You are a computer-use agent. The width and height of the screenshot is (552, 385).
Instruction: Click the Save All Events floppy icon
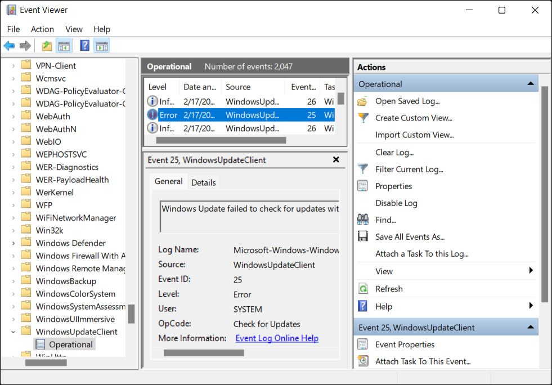(x=362, y=236)
